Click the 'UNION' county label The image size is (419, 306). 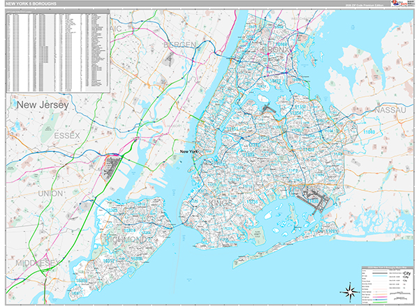(50, 193)
